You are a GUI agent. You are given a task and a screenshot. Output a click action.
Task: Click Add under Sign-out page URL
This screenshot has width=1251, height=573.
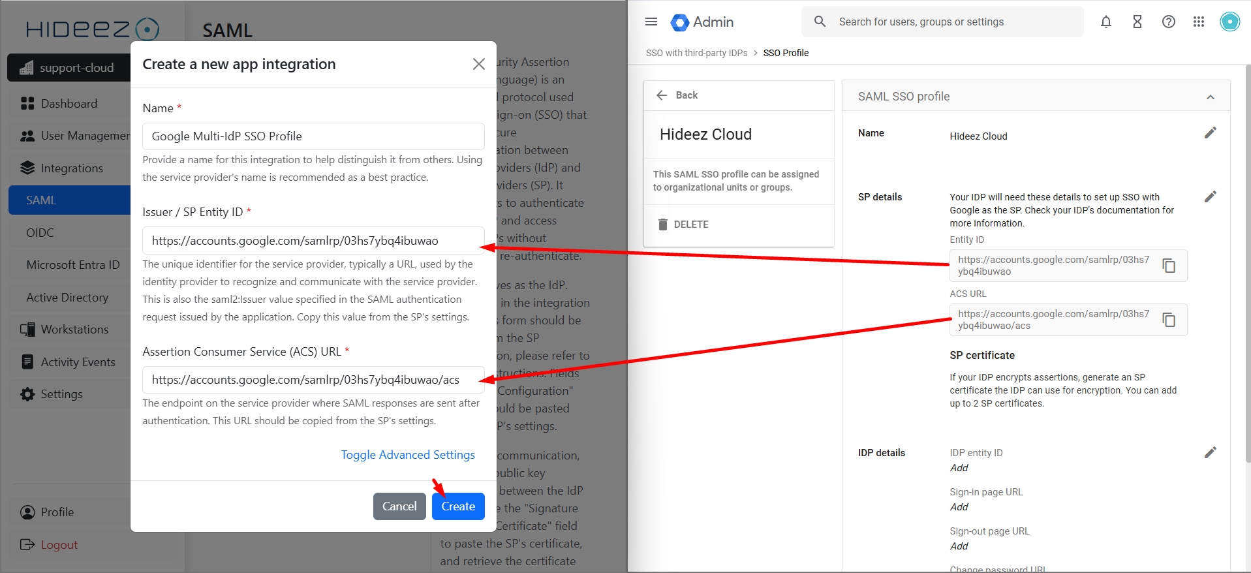click(959, 546)
